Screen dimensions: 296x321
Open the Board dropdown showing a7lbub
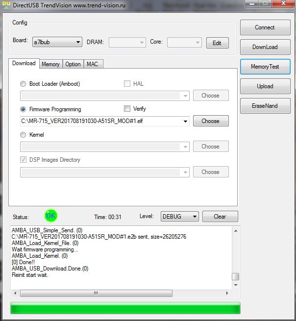(57, 42)
